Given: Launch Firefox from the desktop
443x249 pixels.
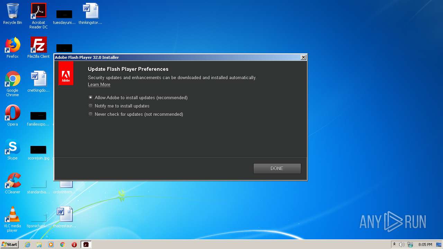Looking at the screenshot, I should [12, 48].
